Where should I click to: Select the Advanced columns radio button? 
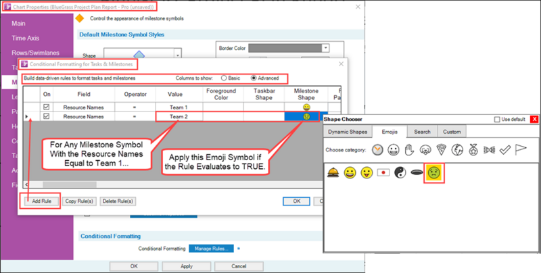254,78
